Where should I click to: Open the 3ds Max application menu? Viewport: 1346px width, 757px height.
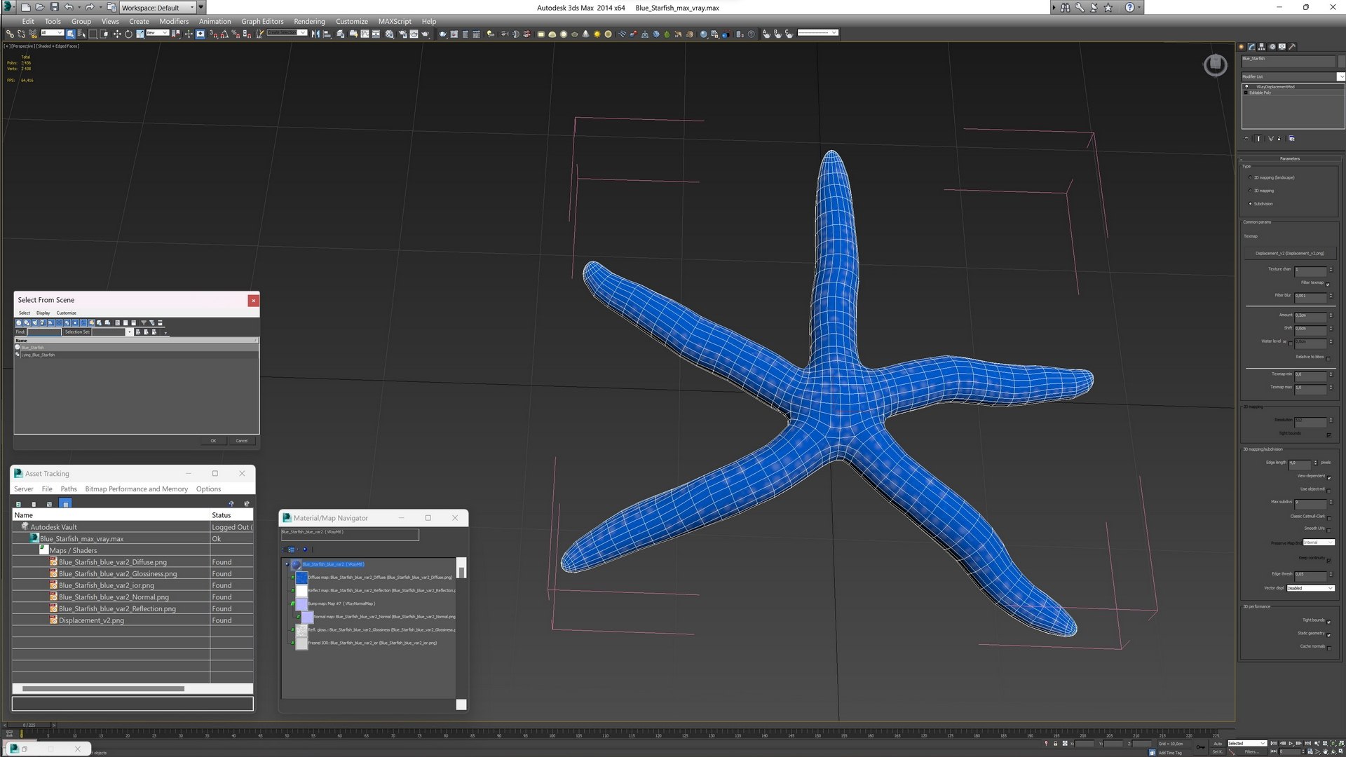[8, 7]
